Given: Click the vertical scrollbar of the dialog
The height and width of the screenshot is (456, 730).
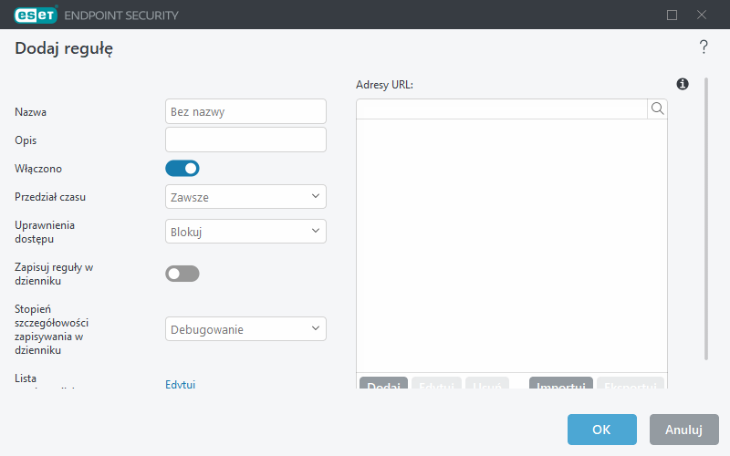Looking at the screenshot, I should pos(706,219).
